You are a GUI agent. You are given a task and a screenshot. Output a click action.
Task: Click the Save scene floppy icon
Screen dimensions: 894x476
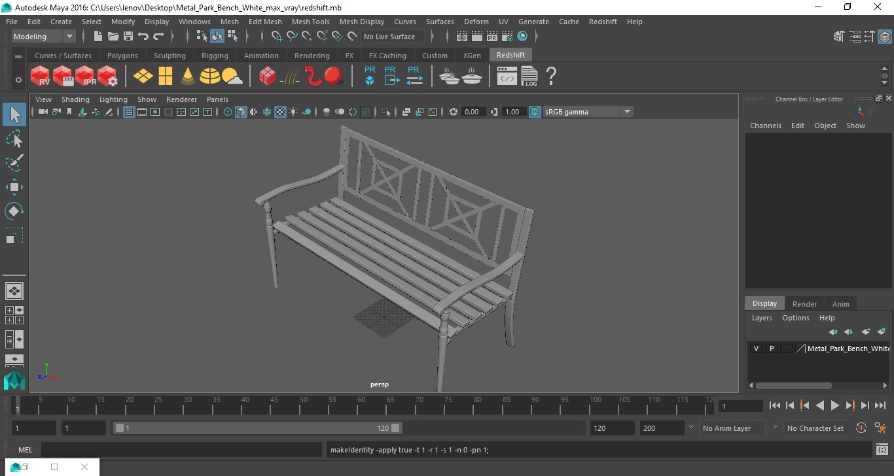click(128, 37)
